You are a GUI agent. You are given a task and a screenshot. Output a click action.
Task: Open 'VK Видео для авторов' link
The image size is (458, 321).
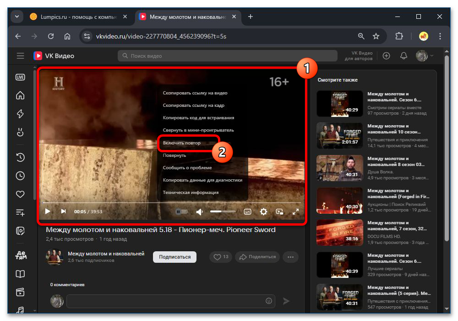(x=359, y=55)
